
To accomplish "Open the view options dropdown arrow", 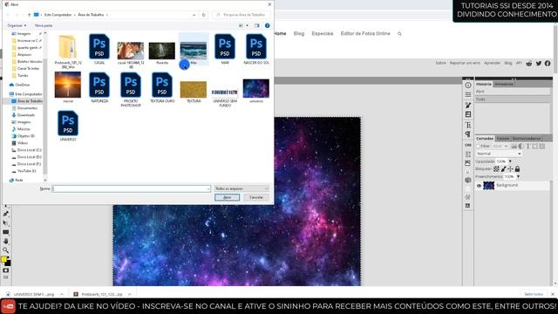I will point(248,25).
